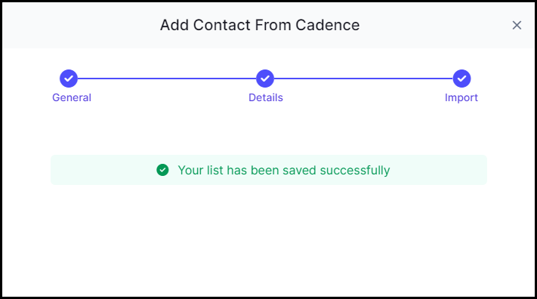Image resolution: width=537 pixels, height=299 pixels.
Task: Click the word 'Cadence' in the title
Action: pos(328,25)
